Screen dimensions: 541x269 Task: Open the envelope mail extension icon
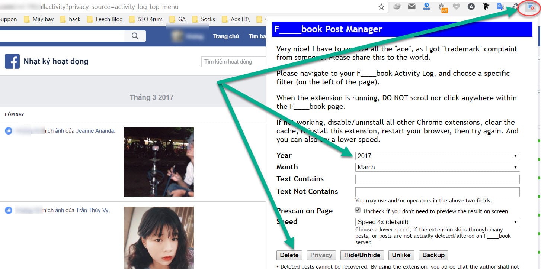click(412, 6)
